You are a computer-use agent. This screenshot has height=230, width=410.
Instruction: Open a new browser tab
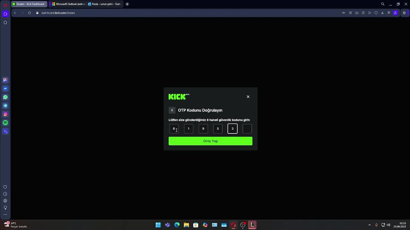[127, 4]
